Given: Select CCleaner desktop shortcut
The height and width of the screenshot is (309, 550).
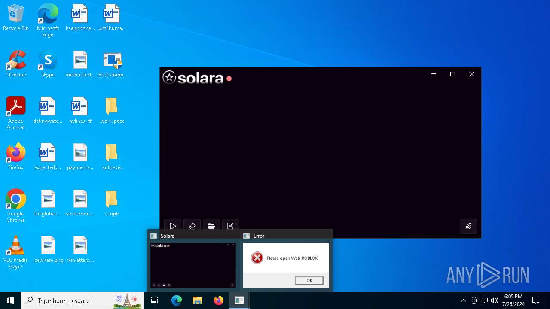Looking at the screenshot, I should tap(16, 64).
